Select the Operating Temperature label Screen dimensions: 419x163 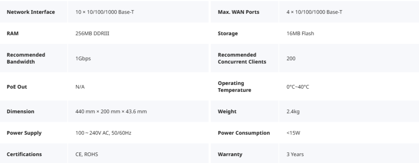coord(234,87)
